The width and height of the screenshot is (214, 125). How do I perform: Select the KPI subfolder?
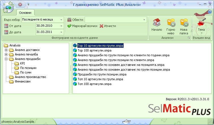click(x=22, y=63)
